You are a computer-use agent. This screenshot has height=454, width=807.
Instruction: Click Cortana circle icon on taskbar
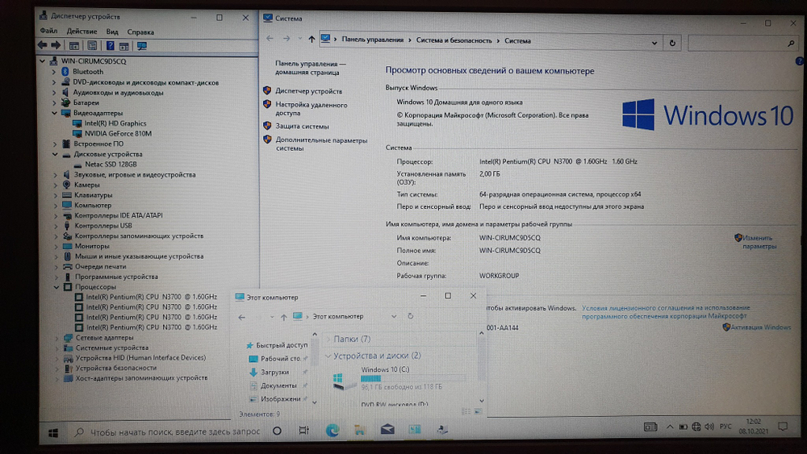[277, 431]
